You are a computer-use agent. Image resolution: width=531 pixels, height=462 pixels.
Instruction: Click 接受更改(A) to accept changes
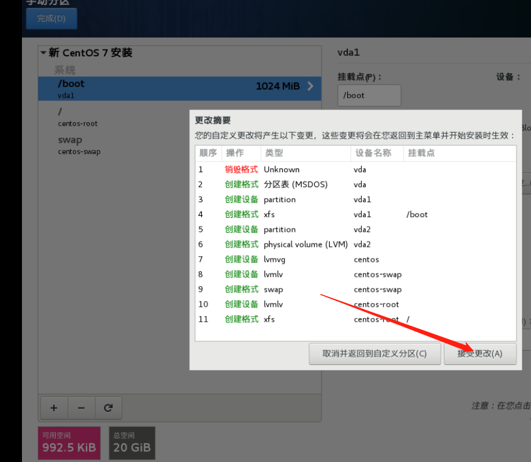[480, 354]
